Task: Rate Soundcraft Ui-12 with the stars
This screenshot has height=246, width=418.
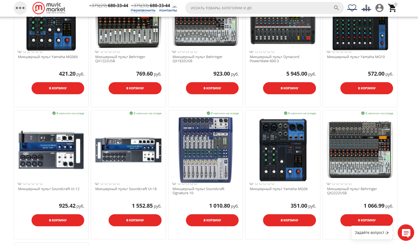Action: (x=33, y=184)
